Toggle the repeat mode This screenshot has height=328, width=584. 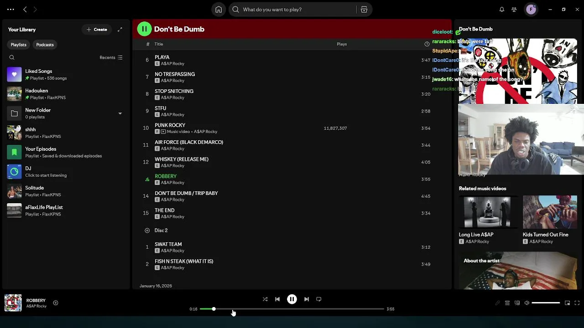coord(319,299)
